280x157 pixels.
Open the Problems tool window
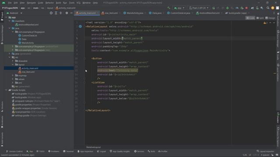point(54,151)
